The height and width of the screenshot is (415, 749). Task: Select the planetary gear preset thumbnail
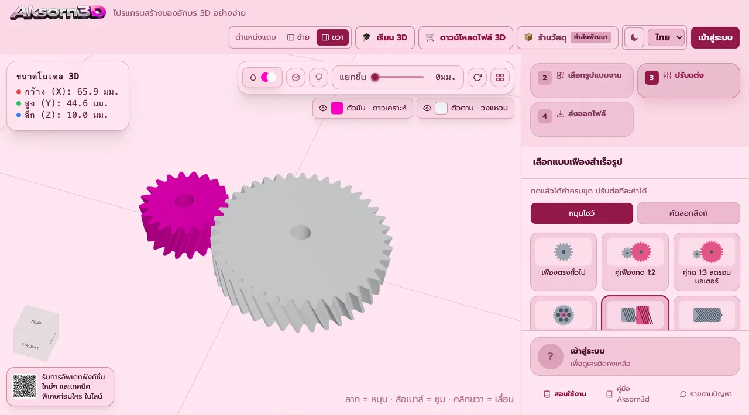point(564,314)
